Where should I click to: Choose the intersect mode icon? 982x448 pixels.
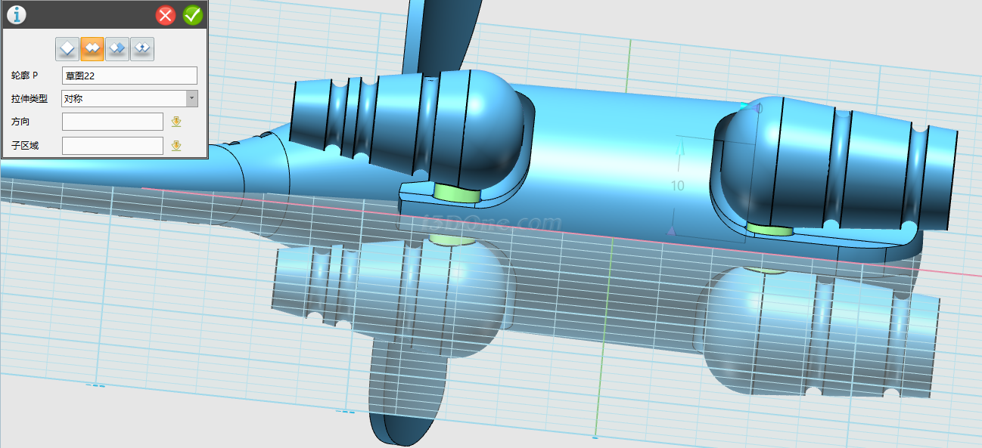click(x=142, y=49)
